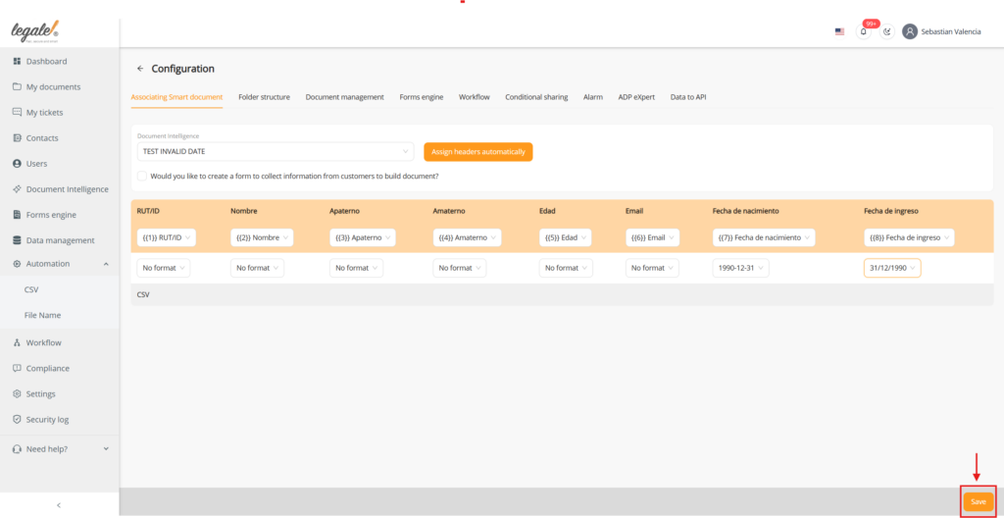
Task: Go back with the Configuration arrow
Action: [x=140, y=69]
